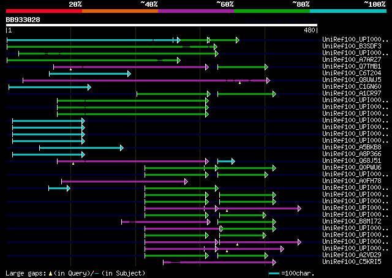Click the ~100% legend text label

click(375, 4)
